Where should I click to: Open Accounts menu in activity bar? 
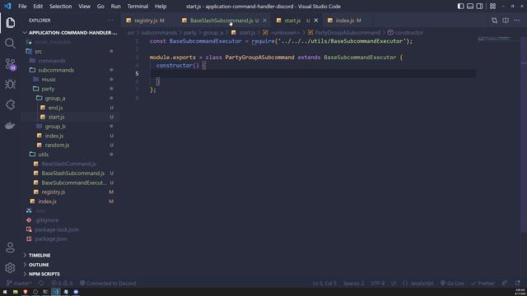tap(10, 247)
